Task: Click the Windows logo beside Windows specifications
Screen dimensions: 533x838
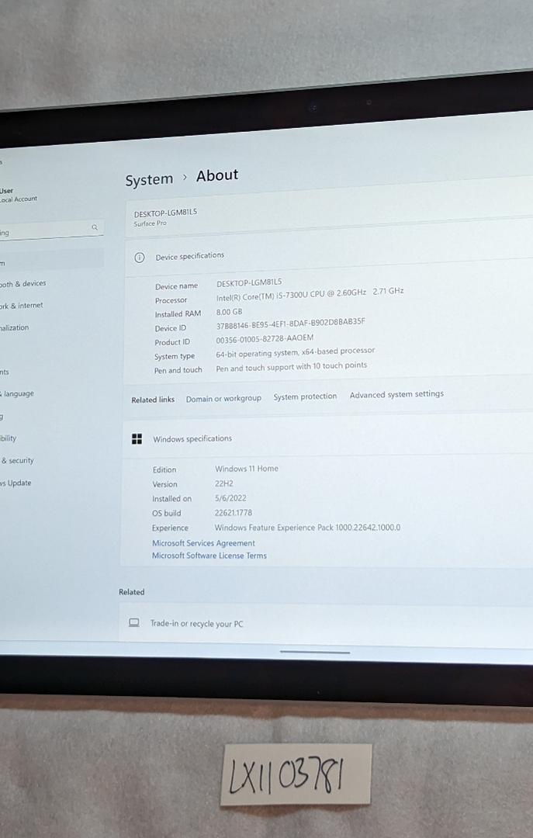Action: (137, 439)
